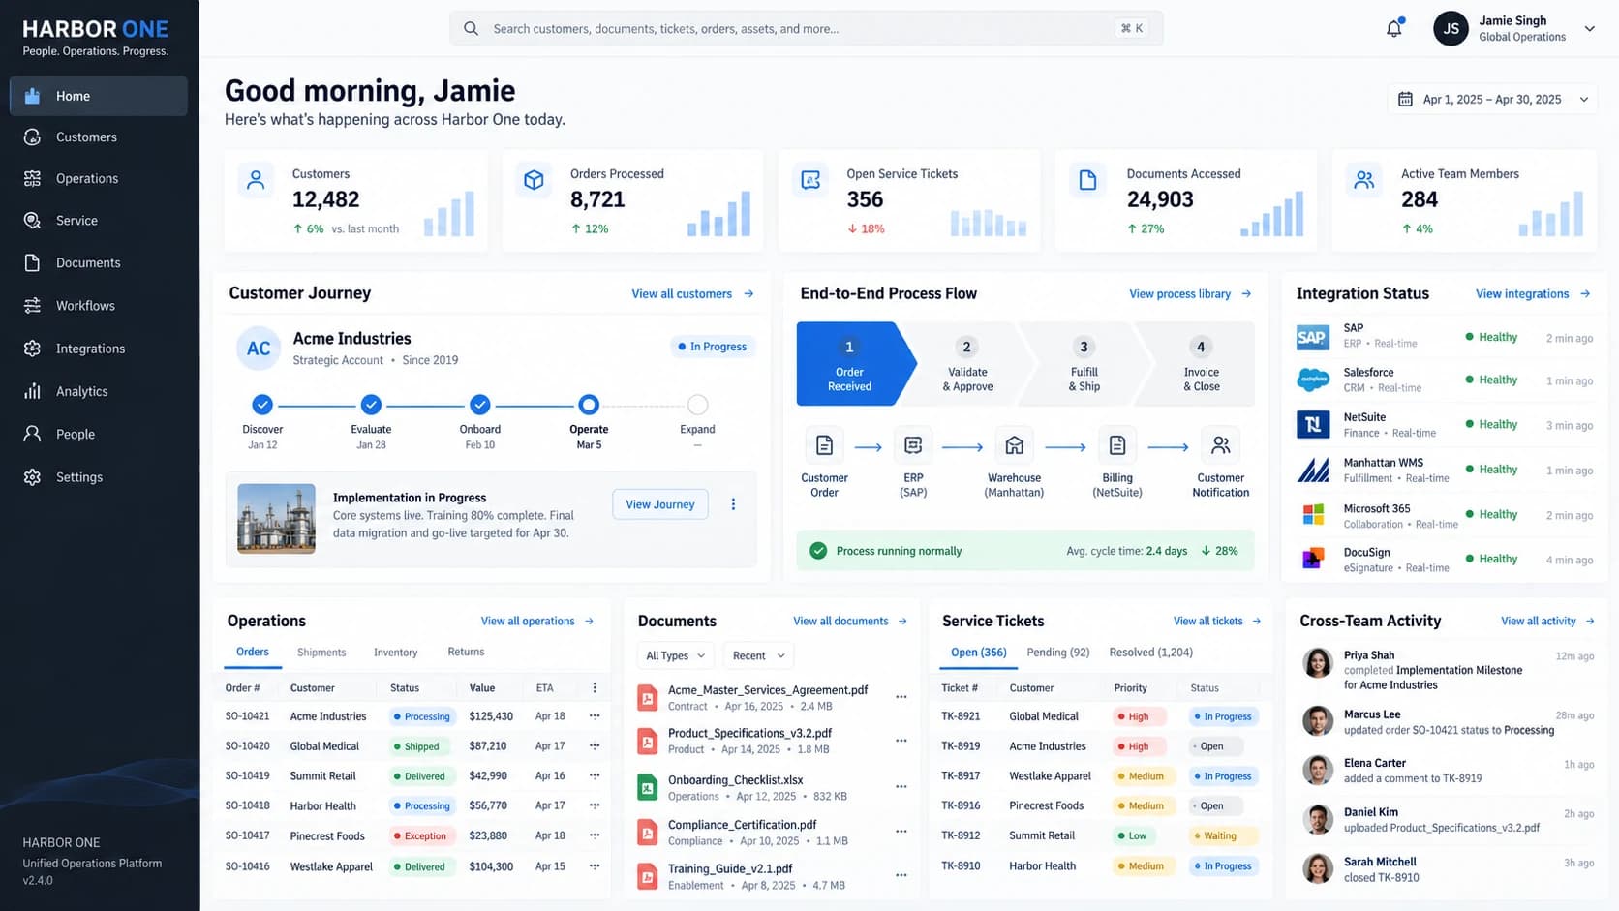Open the Recent sort dropdown

(758, 655)
